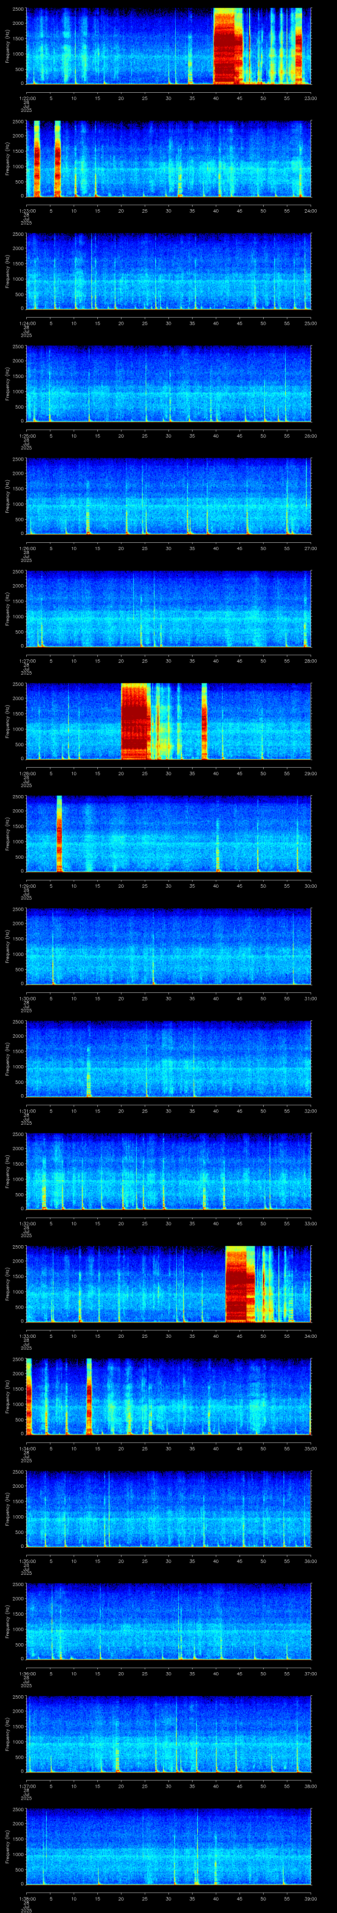Open the spectrogram panel starting at 1:33:00
Viewport: 337px width, 1913px height.
point(168,1284)
